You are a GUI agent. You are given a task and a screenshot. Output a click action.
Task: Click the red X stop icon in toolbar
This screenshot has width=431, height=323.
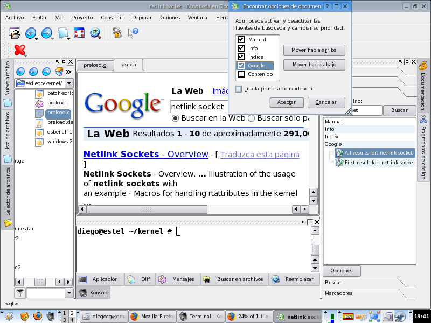pyautogui.click(x=19, y=50)
